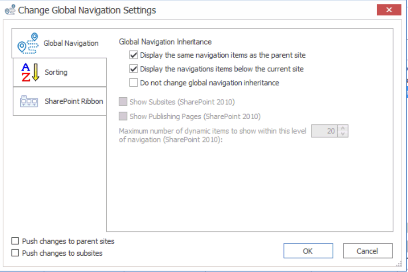This screenshot has height=272, width=408.
Task: Click the navigation settings icon beside the dialog title
Action: 10,10
